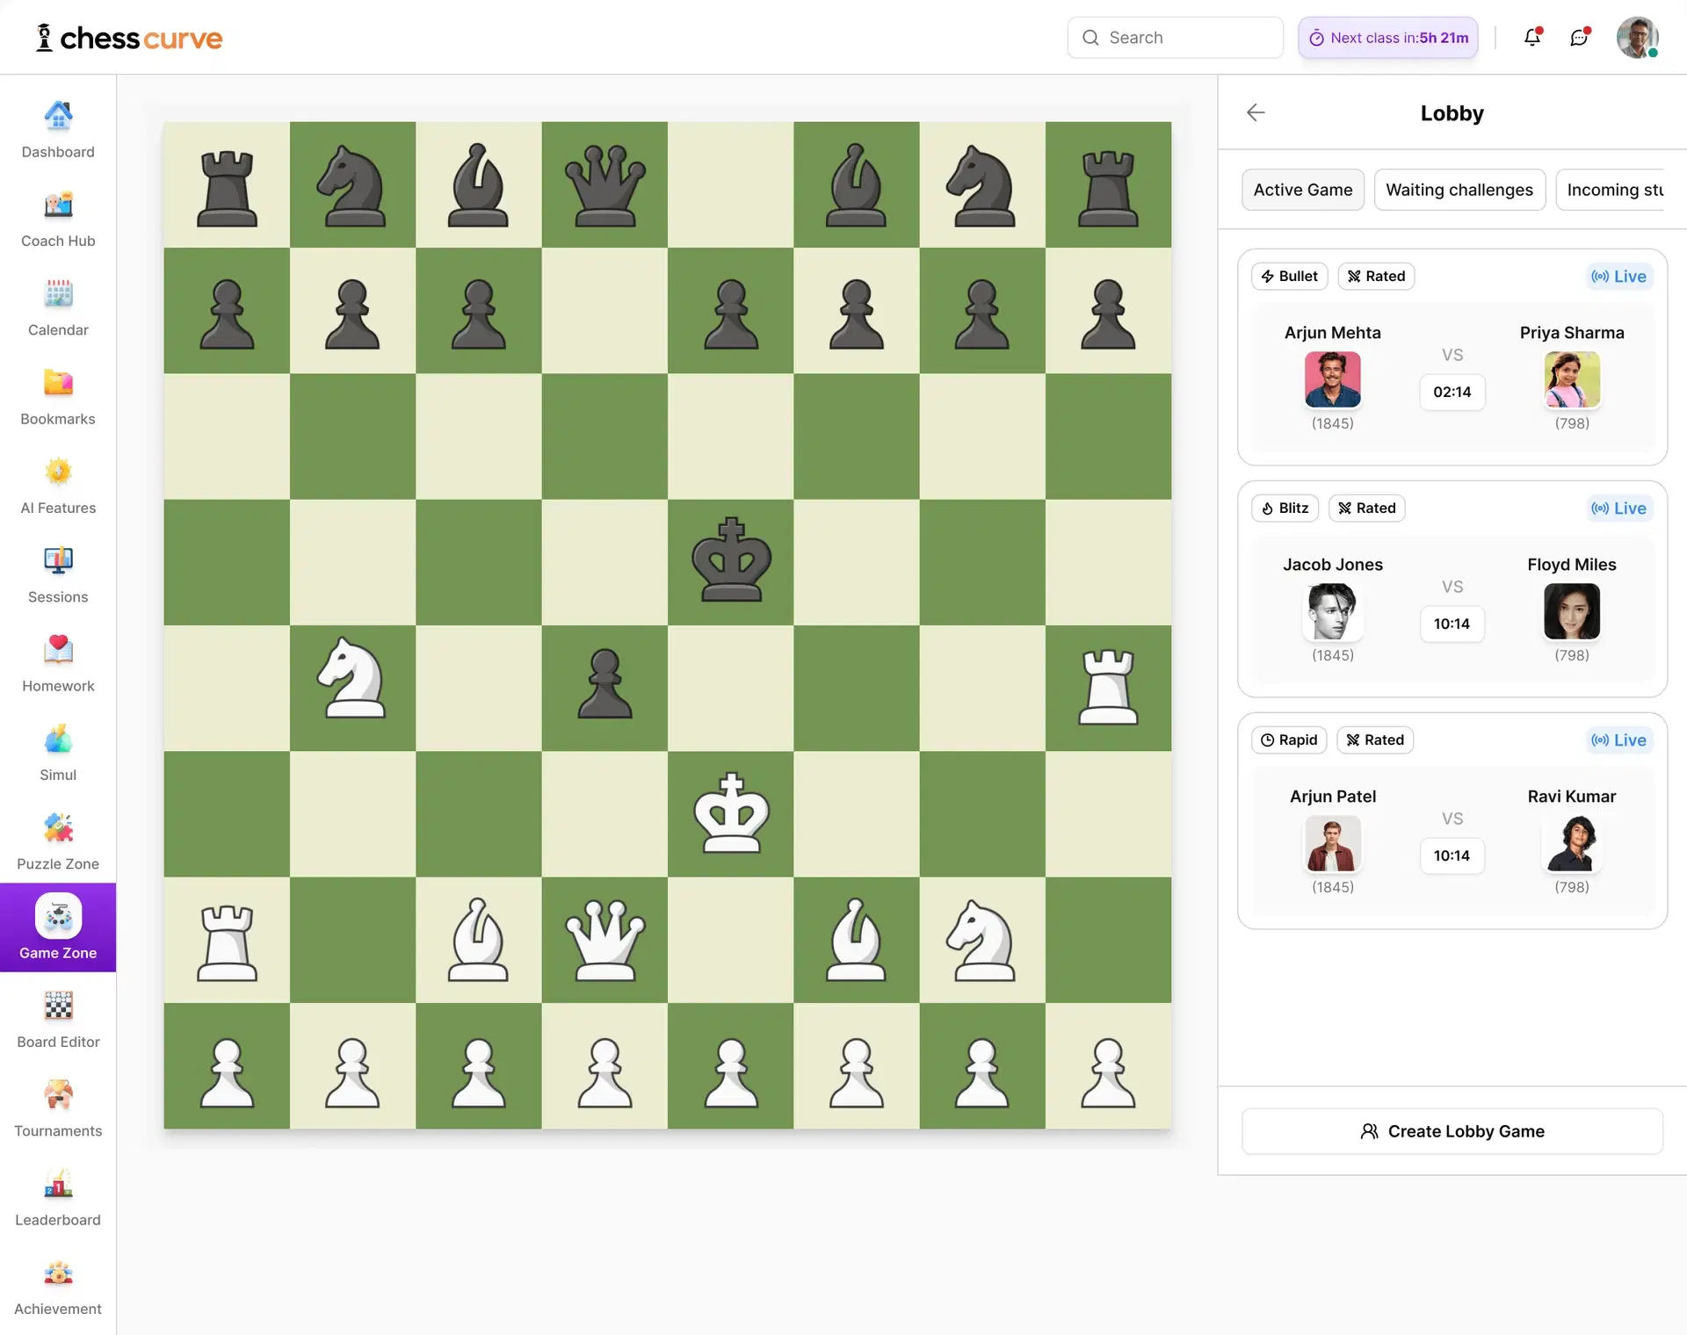Click the Rapid tag on third game
The width and height of the screenshot is (1687, 1335).
[x=1289, y=740]
